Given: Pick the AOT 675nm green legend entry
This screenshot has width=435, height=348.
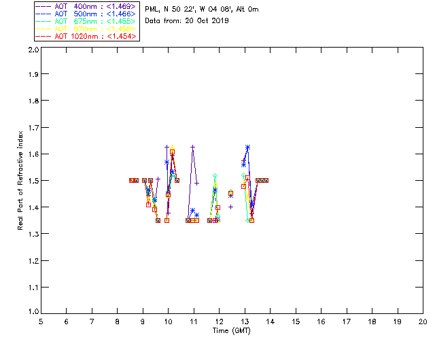Looking at the screenshot, I should [87, 21].
